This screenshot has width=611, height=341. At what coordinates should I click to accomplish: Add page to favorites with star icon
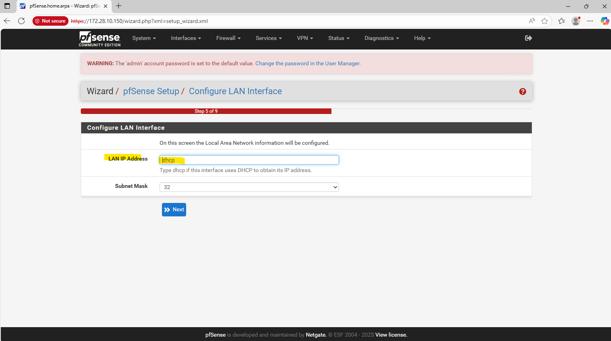(x=544, y=21)
